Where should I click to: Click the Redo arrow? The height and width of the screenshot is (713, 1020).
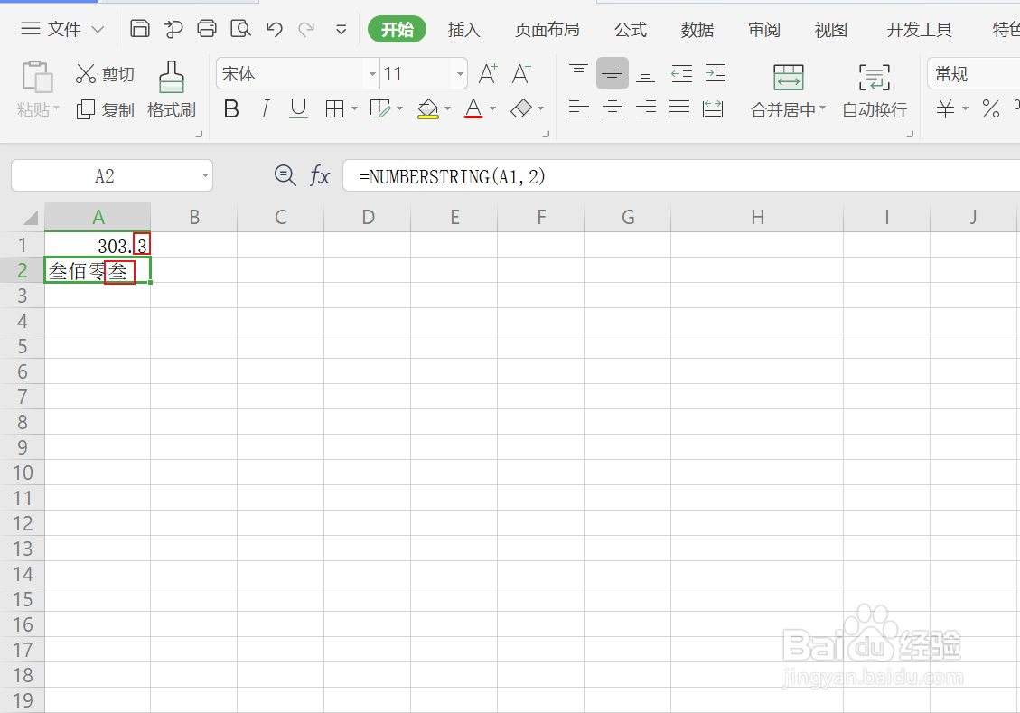306,29
